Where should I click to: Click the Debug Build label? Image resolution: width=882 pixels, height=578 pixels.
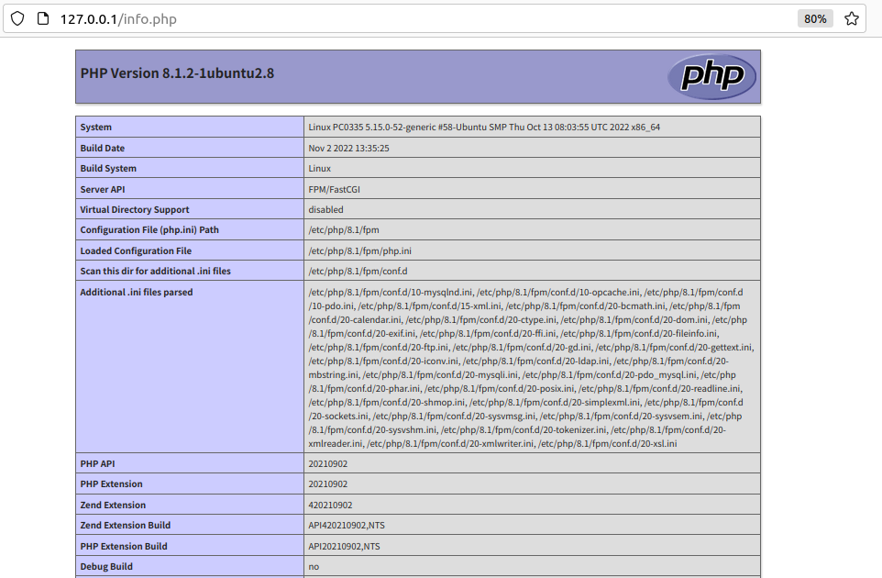pos(106,566)
